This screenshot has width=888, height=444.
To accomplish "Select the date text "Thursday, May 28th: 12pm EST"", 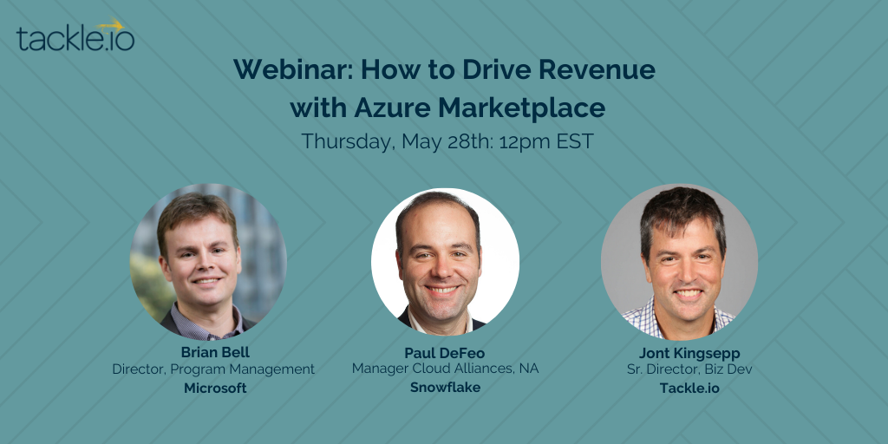I will pyautogui.click(x=447, y=141).
